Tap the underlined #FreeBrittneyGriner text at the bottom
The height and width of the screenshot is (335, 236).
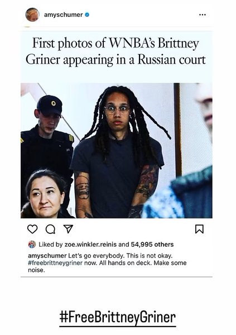click(x=118, y=318)
